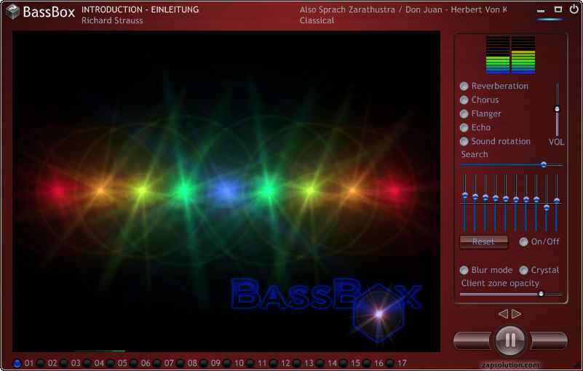The height and width of the screenshot is (371, 583).
Task: Click the 'Search' label above the slider
Action: [x=475, y=154]
